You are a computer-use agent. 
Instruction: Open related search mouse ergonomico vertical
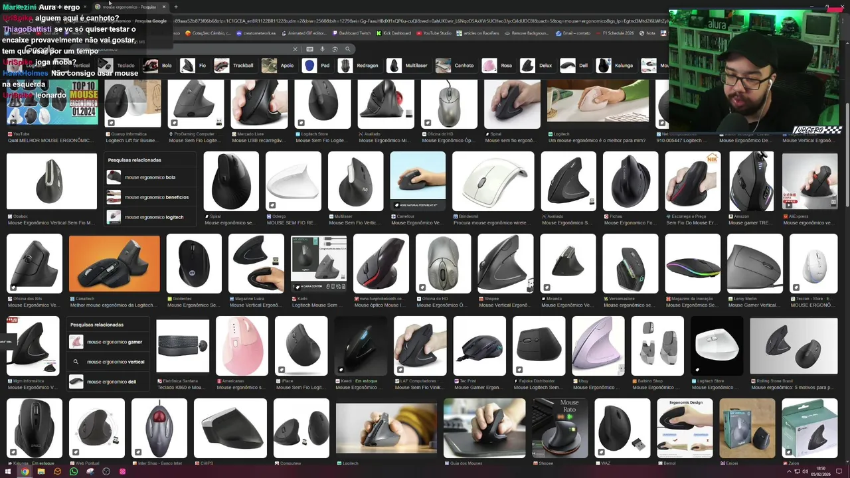click(x=107, y=362)
